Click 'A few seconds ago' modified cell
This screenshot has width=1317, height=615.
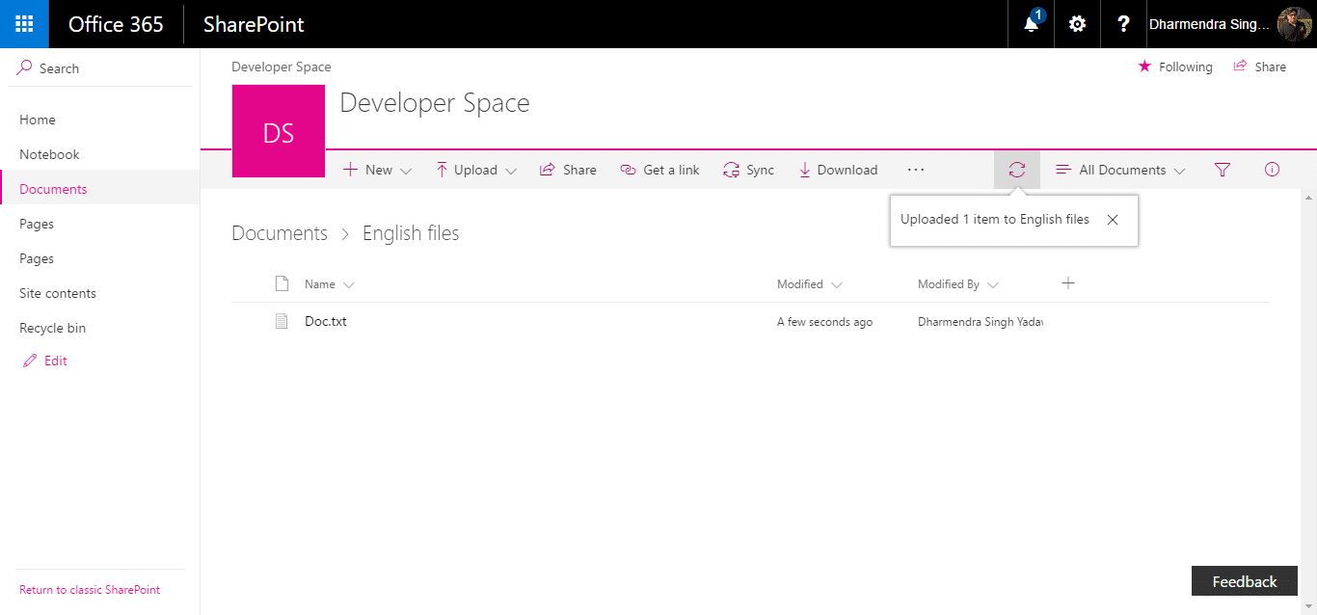tap(825, 322)
